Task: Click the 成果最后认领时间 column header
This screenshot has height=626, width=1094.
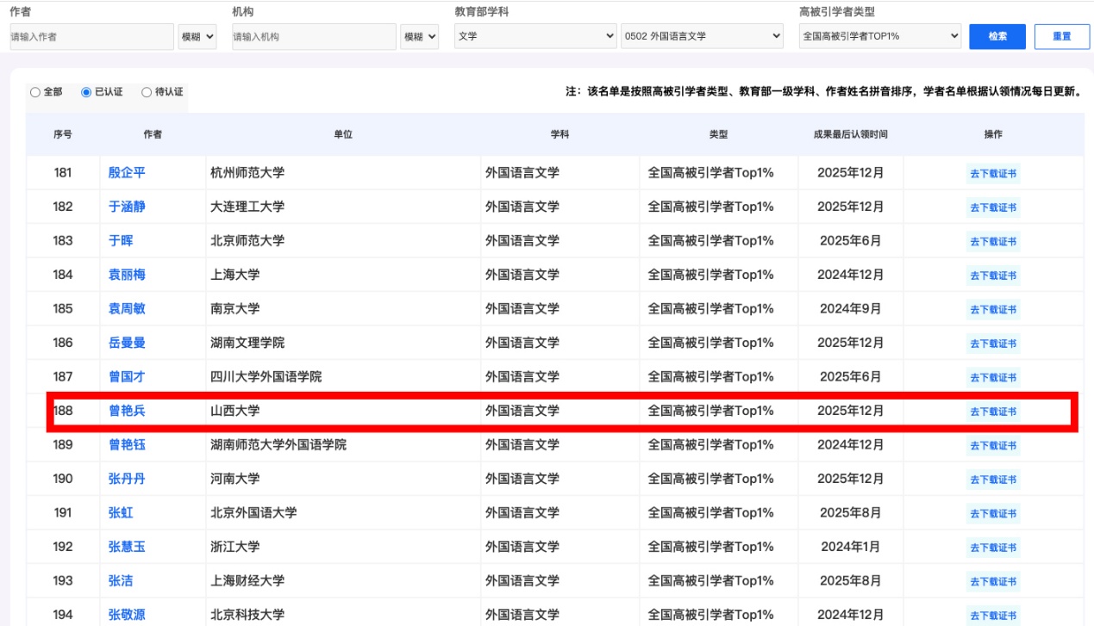Action: pyautogui.click(x=850, y=134)
